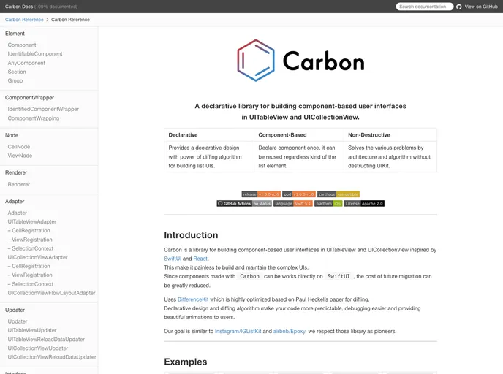Open UICollectionViewUpdater in the sidebar

[38, 348]
